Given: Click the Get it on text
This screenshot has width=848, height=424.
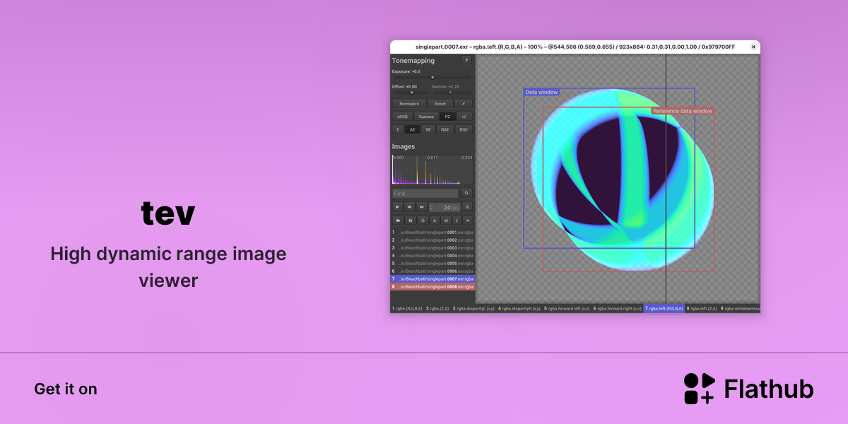Looking at the screenshot, I should 66,389.
